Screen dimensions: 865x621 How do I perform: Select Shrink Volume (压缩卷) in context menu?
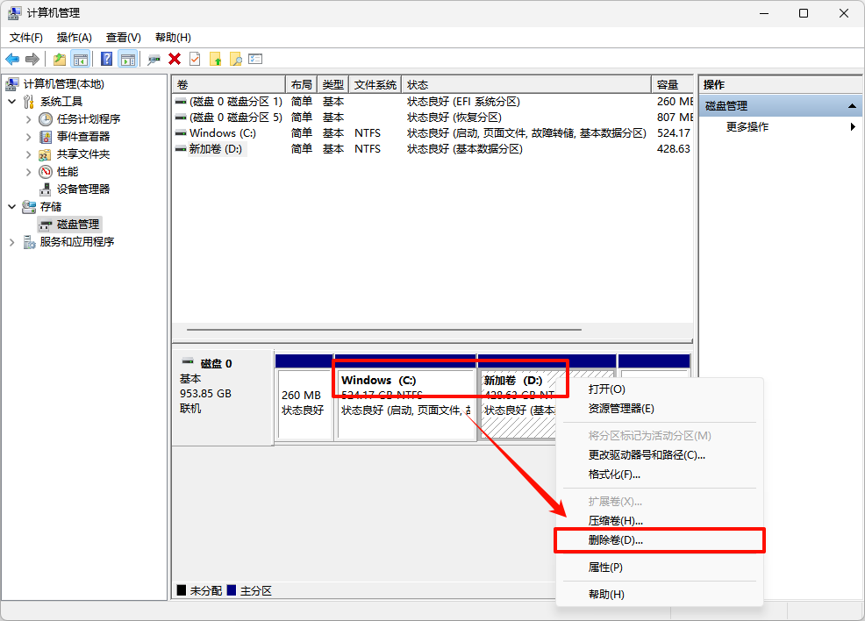[616, 521]
